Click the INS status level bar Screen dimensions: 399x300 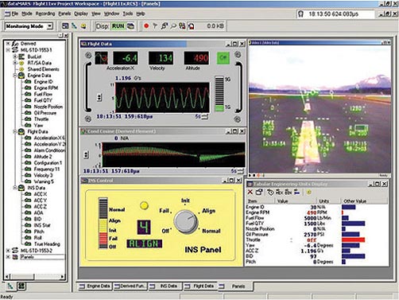click(103, 223)
